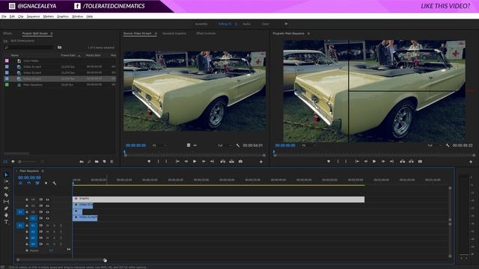Open the Graphics menu

[63, 16]
